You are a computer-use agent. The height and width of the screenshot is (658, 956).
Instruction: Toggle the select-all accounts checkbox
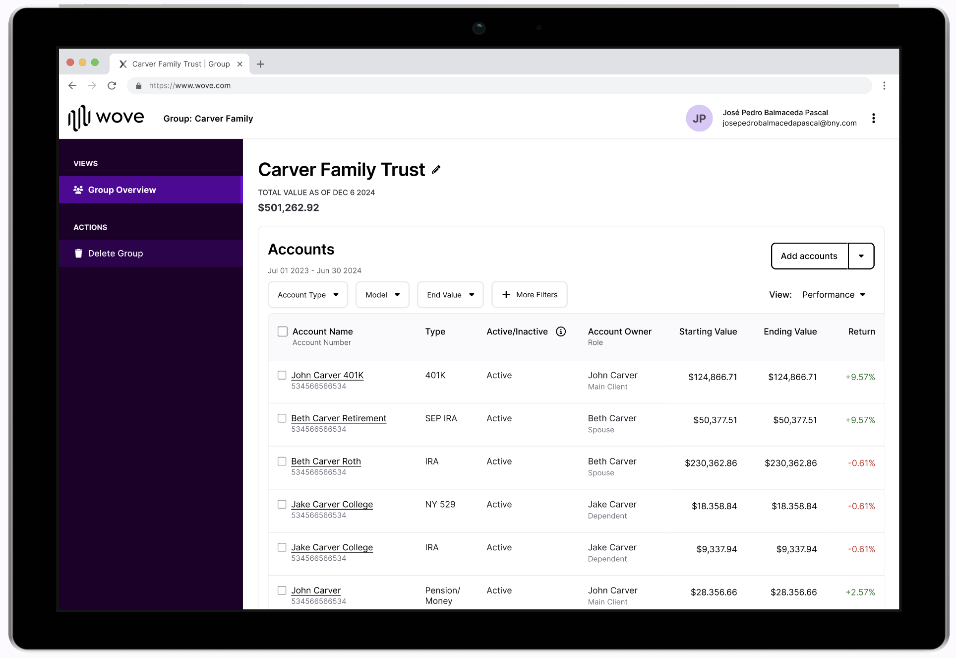(x=283, y=331)
